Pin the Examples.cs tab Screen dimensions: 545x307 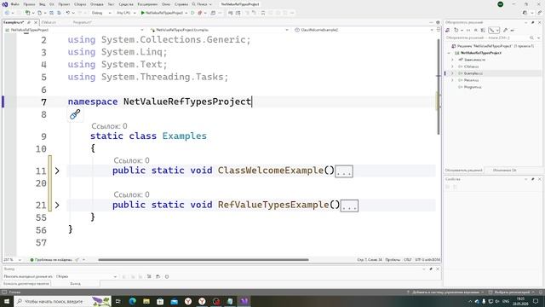pyautogui.click(x=29, y=22)
